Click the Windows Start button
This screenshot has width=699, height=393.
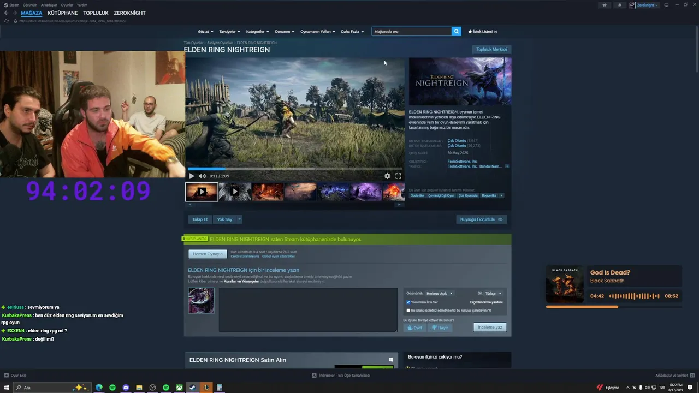(x=7, y=388)
